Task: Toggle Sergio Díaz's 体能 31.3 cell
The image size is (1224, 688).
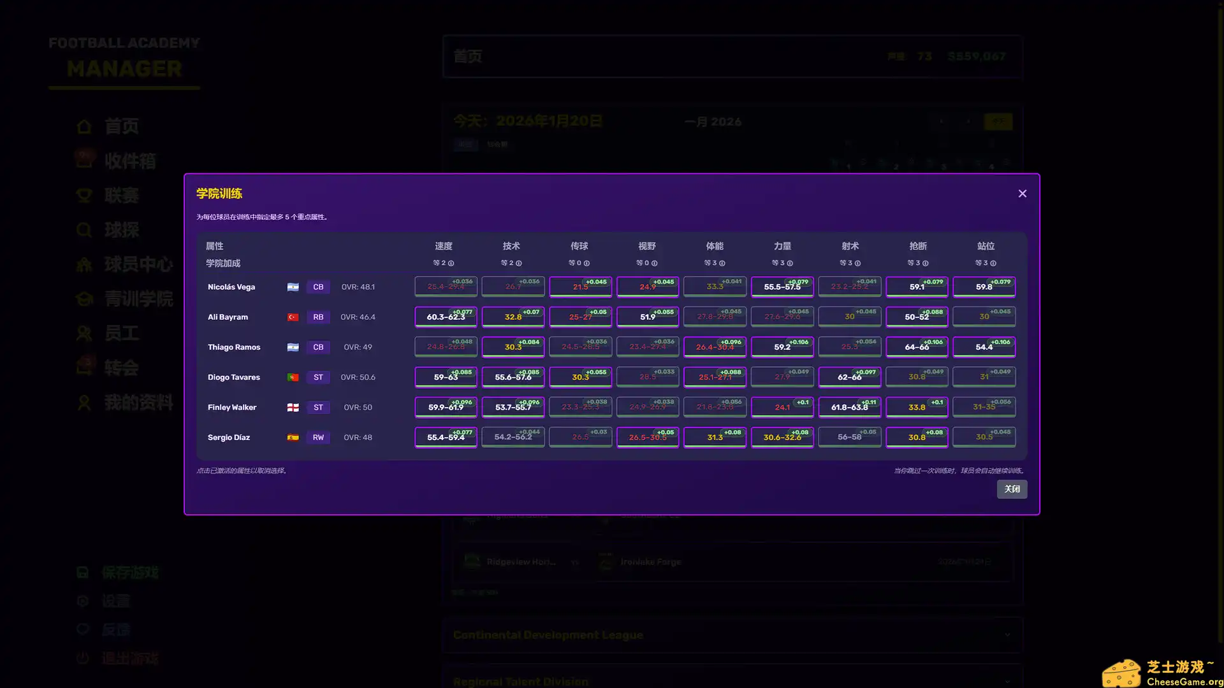Action: pyautogui.click(x=715, y=438)
